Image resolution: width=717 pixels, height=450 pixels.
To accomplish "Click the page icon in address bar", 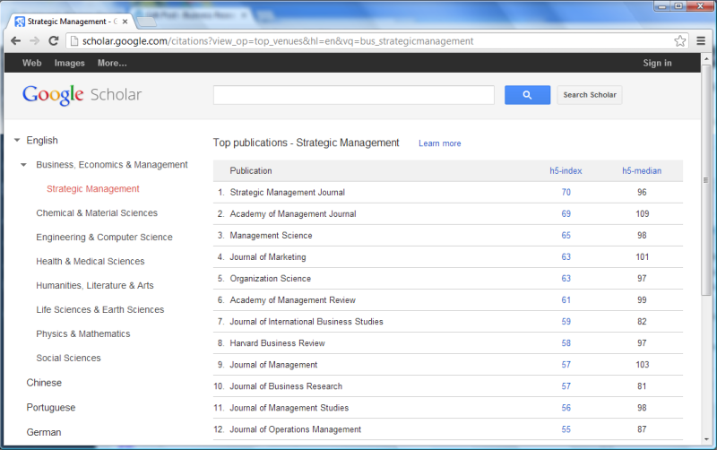I will click(74, 41).
